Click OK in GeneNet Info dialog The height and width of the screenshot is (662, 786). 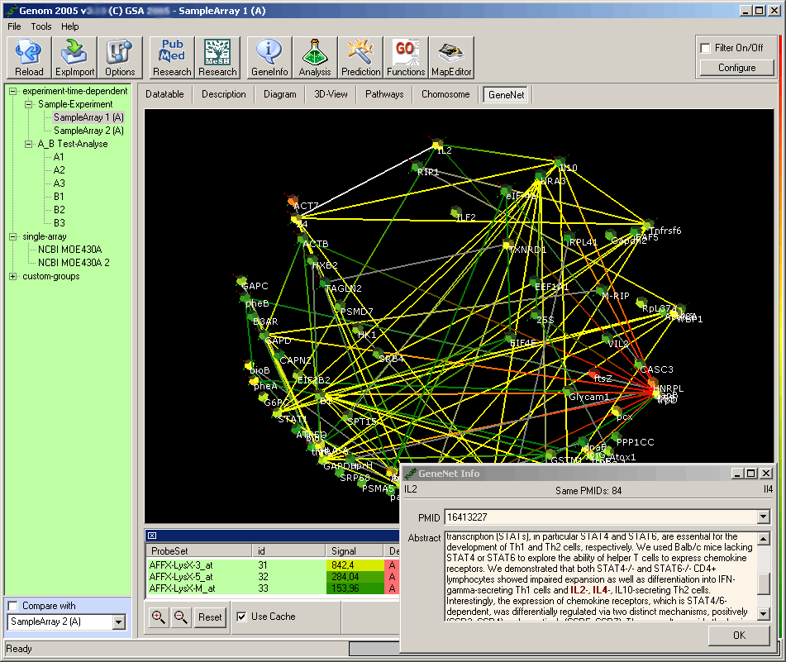(x=739, y=635)
